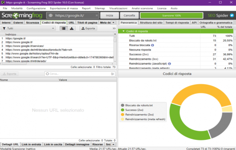Viewport: 236px width, 150px height.
Task: Select the Nessuna risposta overview row
Action: pos(175,50)
